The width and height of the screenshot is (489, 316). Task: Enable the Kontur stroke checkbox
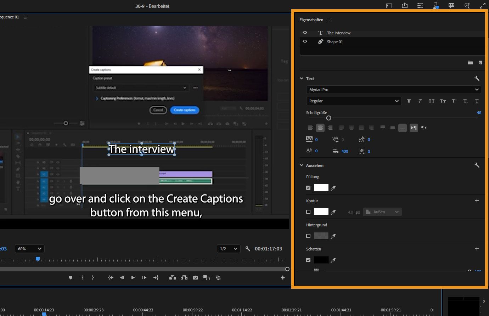pyautogui.click(x=308, y=212)
